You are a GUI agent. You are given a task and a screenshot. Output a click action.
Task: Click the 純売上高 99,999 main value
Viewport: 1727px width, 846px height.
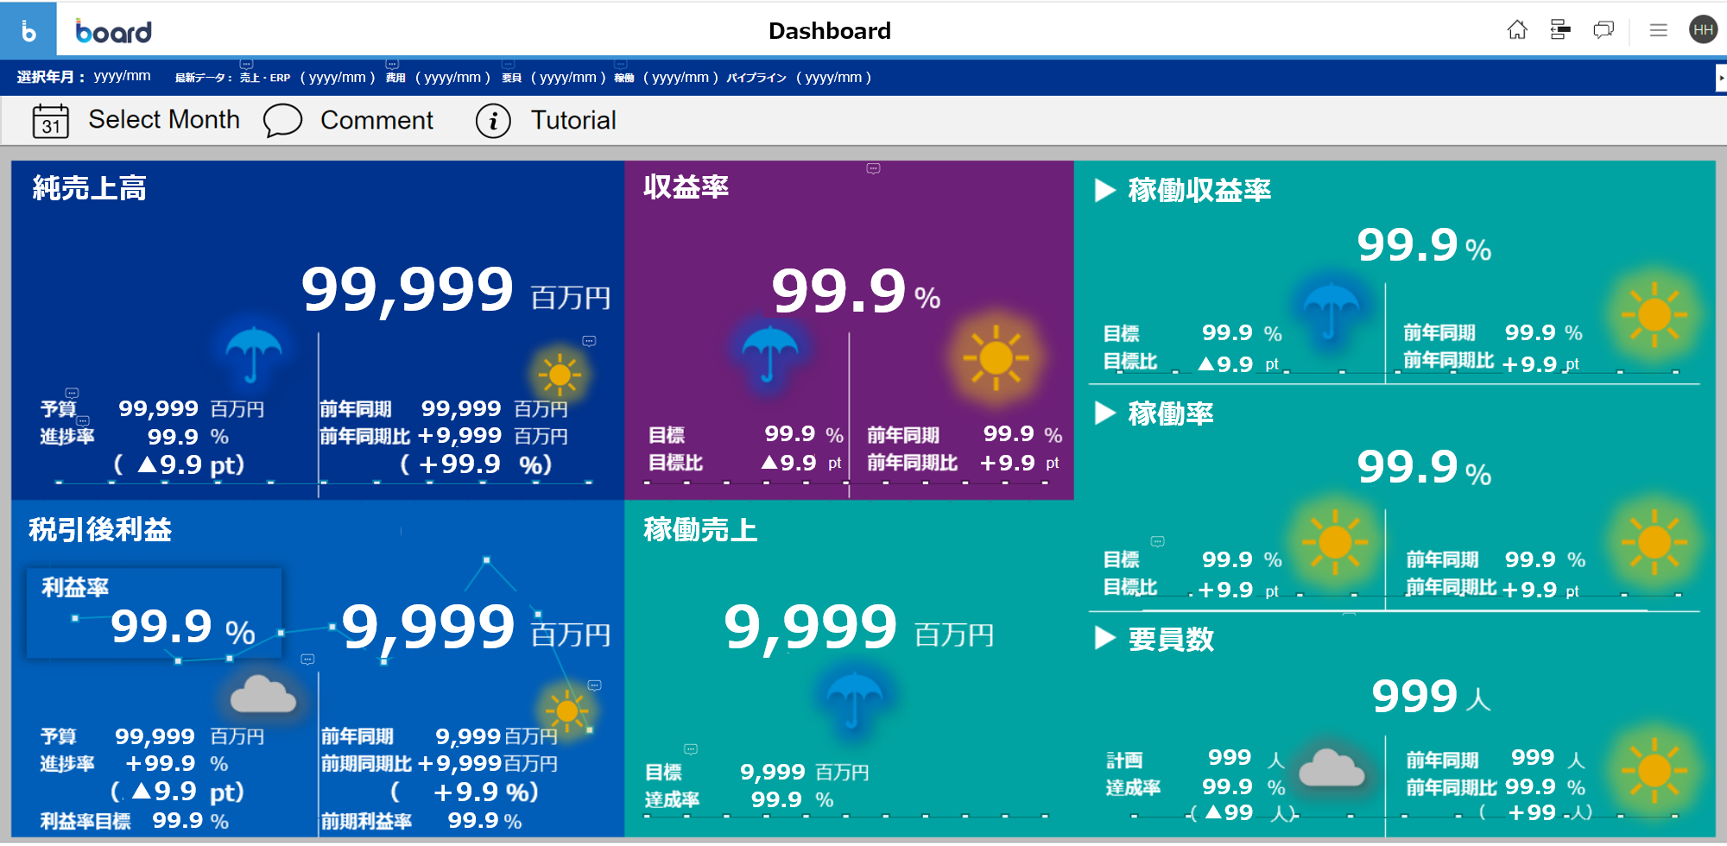point(407,289)
